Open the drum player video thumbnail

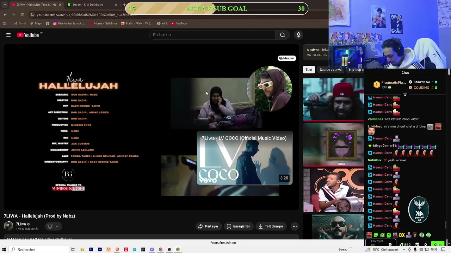click(x=333, y=190)
